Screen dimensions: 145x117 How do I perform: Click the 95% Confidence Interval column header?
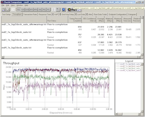click(x=89, y=20)
